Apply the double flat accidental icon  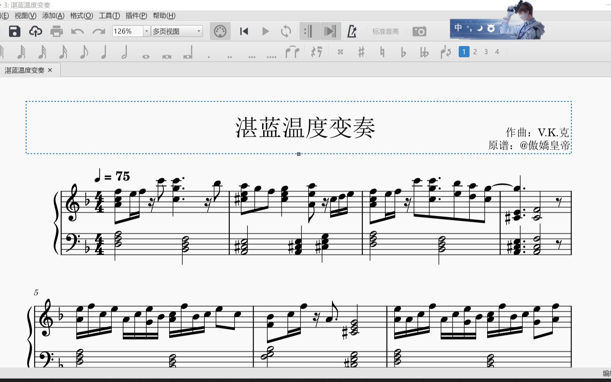coord(425,52)
